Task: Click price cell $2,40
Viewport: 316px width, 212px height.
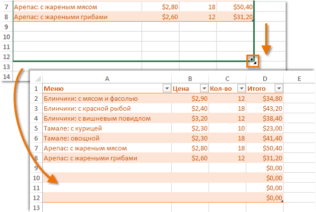Action: 190,108
